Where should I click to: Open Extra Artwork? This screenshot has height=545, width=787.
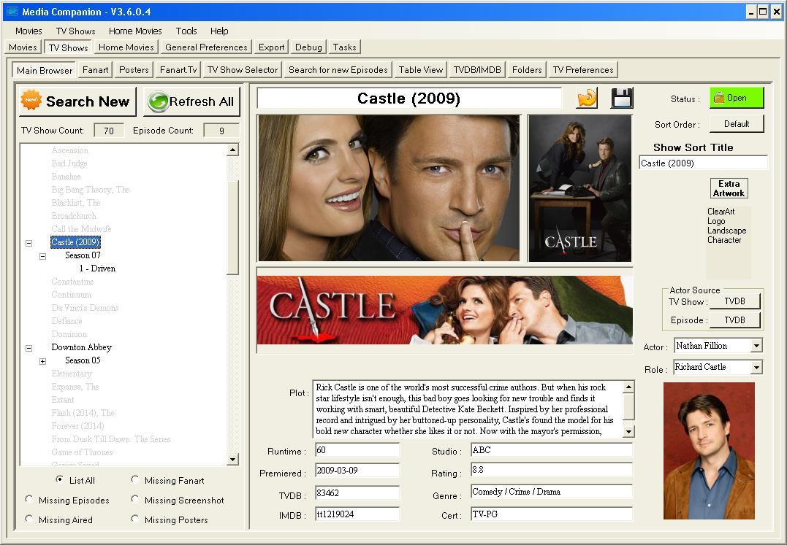(x=729, y=188)
